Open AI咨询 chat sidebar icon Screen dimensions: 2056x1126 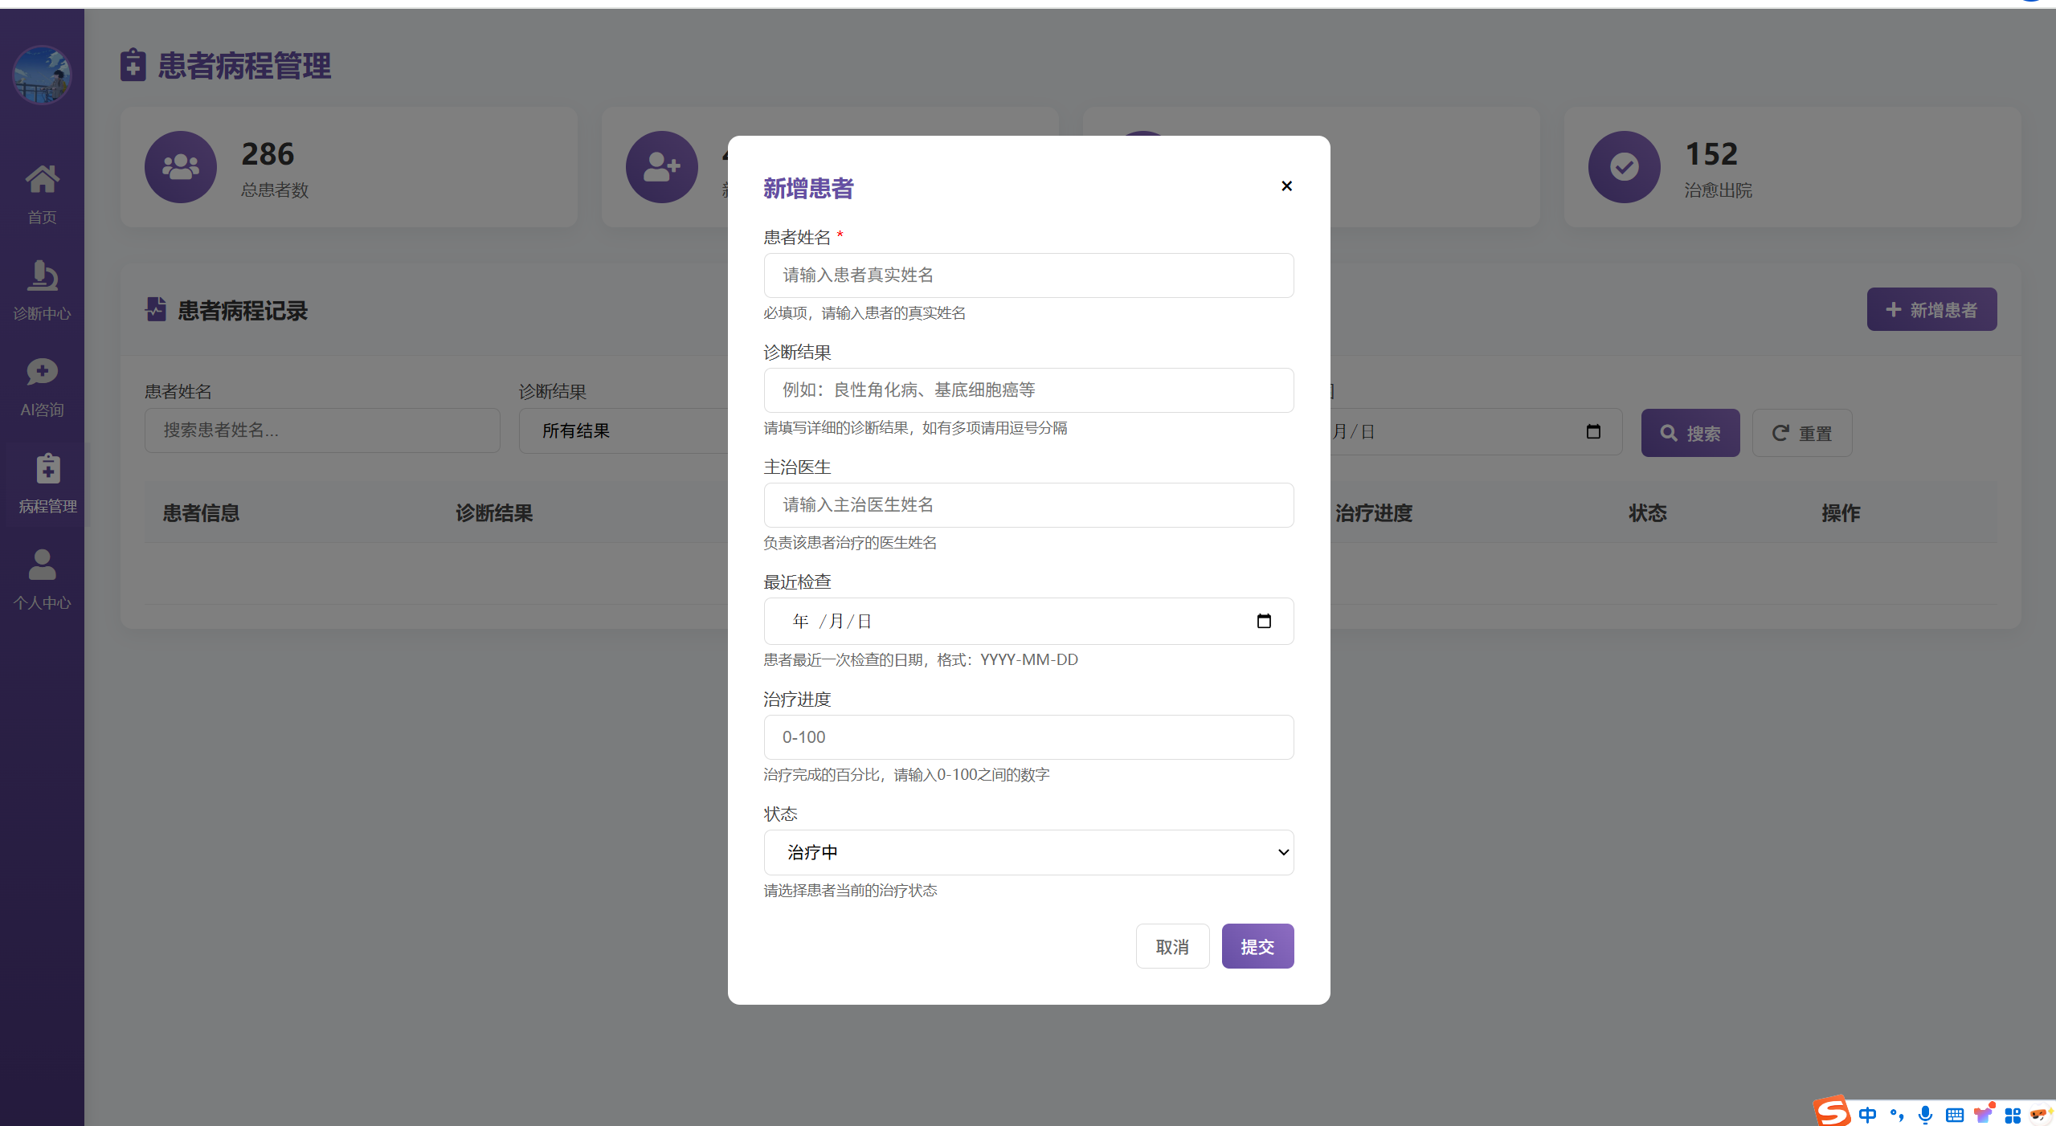tap(42, 372)
